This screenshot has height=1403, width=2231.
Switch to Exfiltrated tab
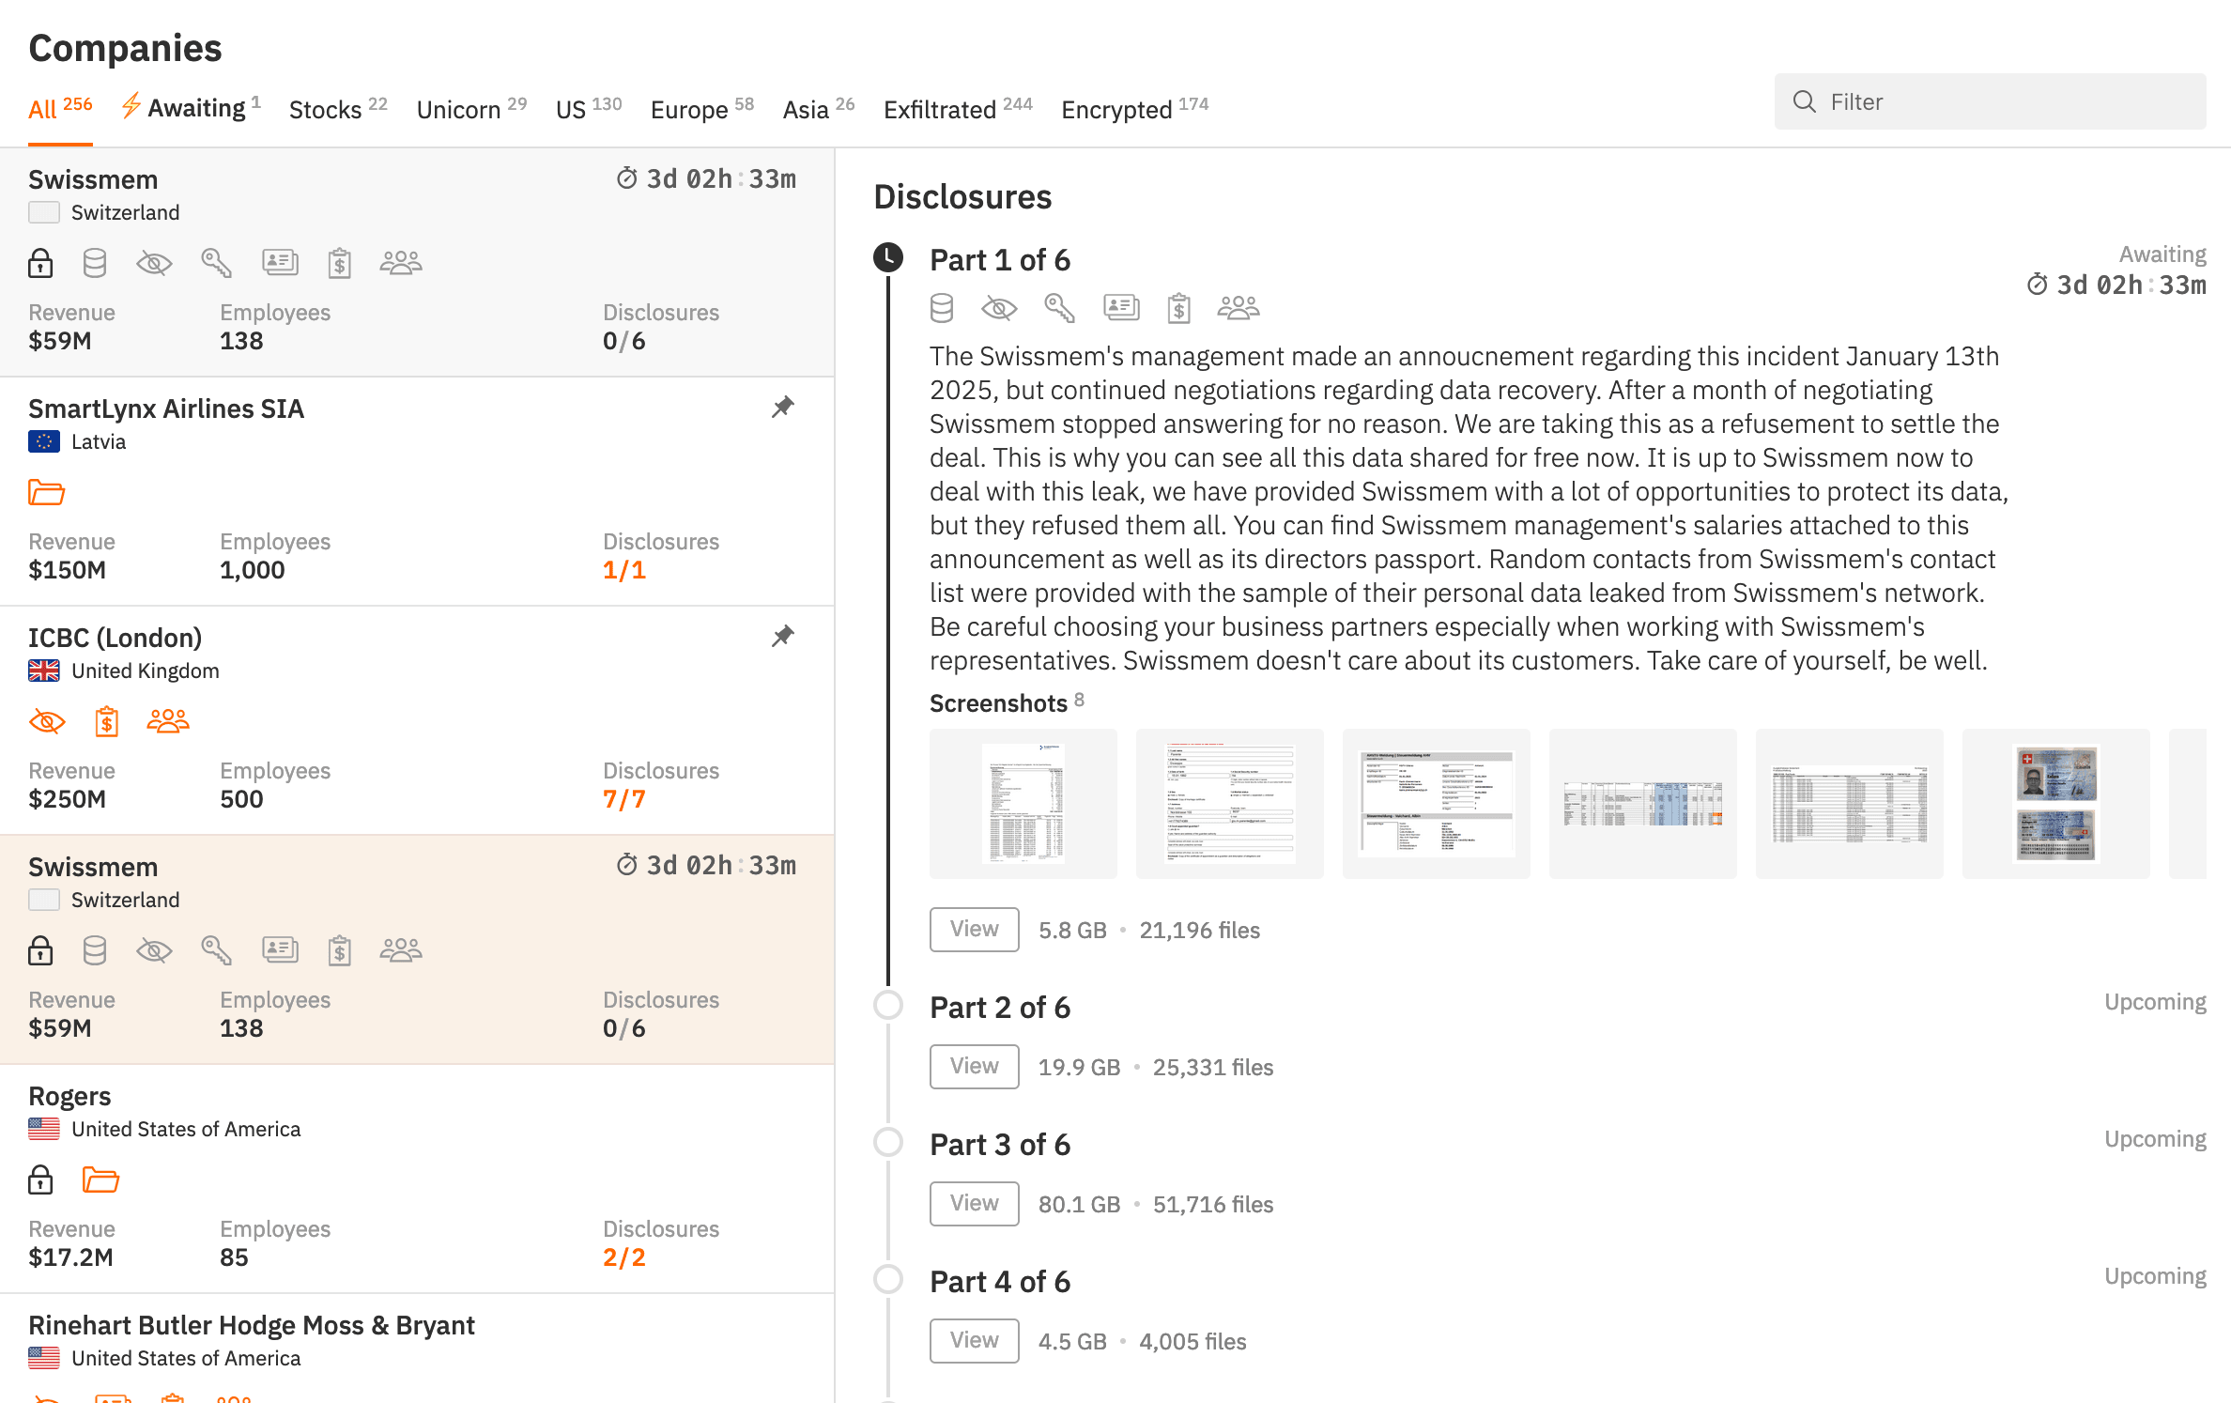point(958,108)
